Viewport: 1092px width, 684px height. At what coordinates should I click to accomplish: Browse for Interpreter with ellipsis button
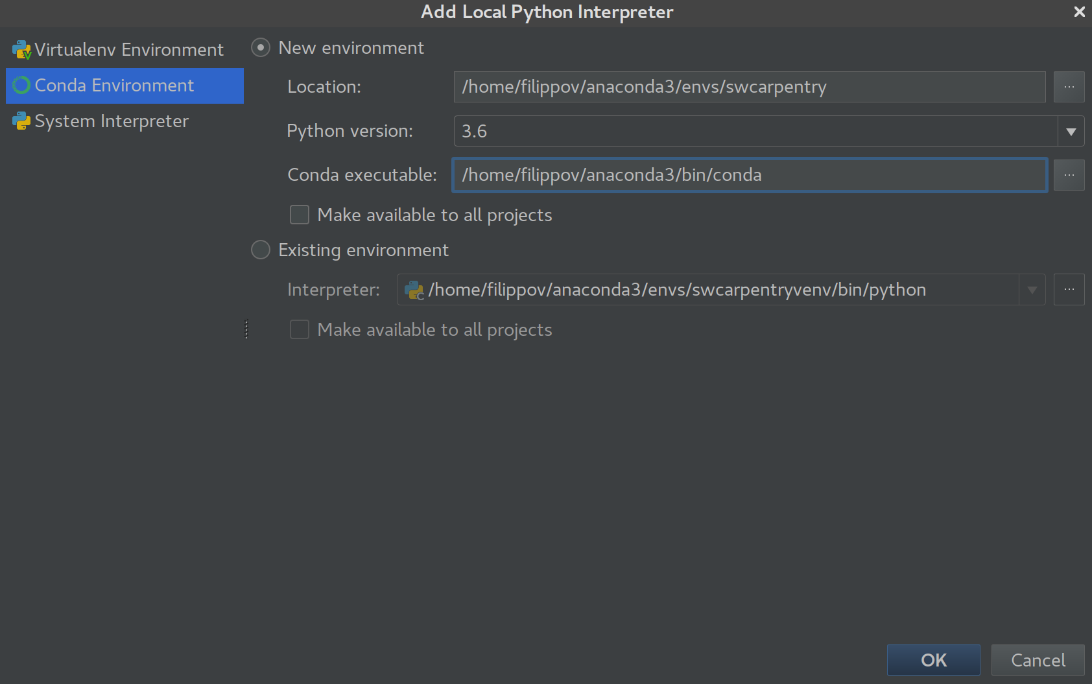point(1069,290)
